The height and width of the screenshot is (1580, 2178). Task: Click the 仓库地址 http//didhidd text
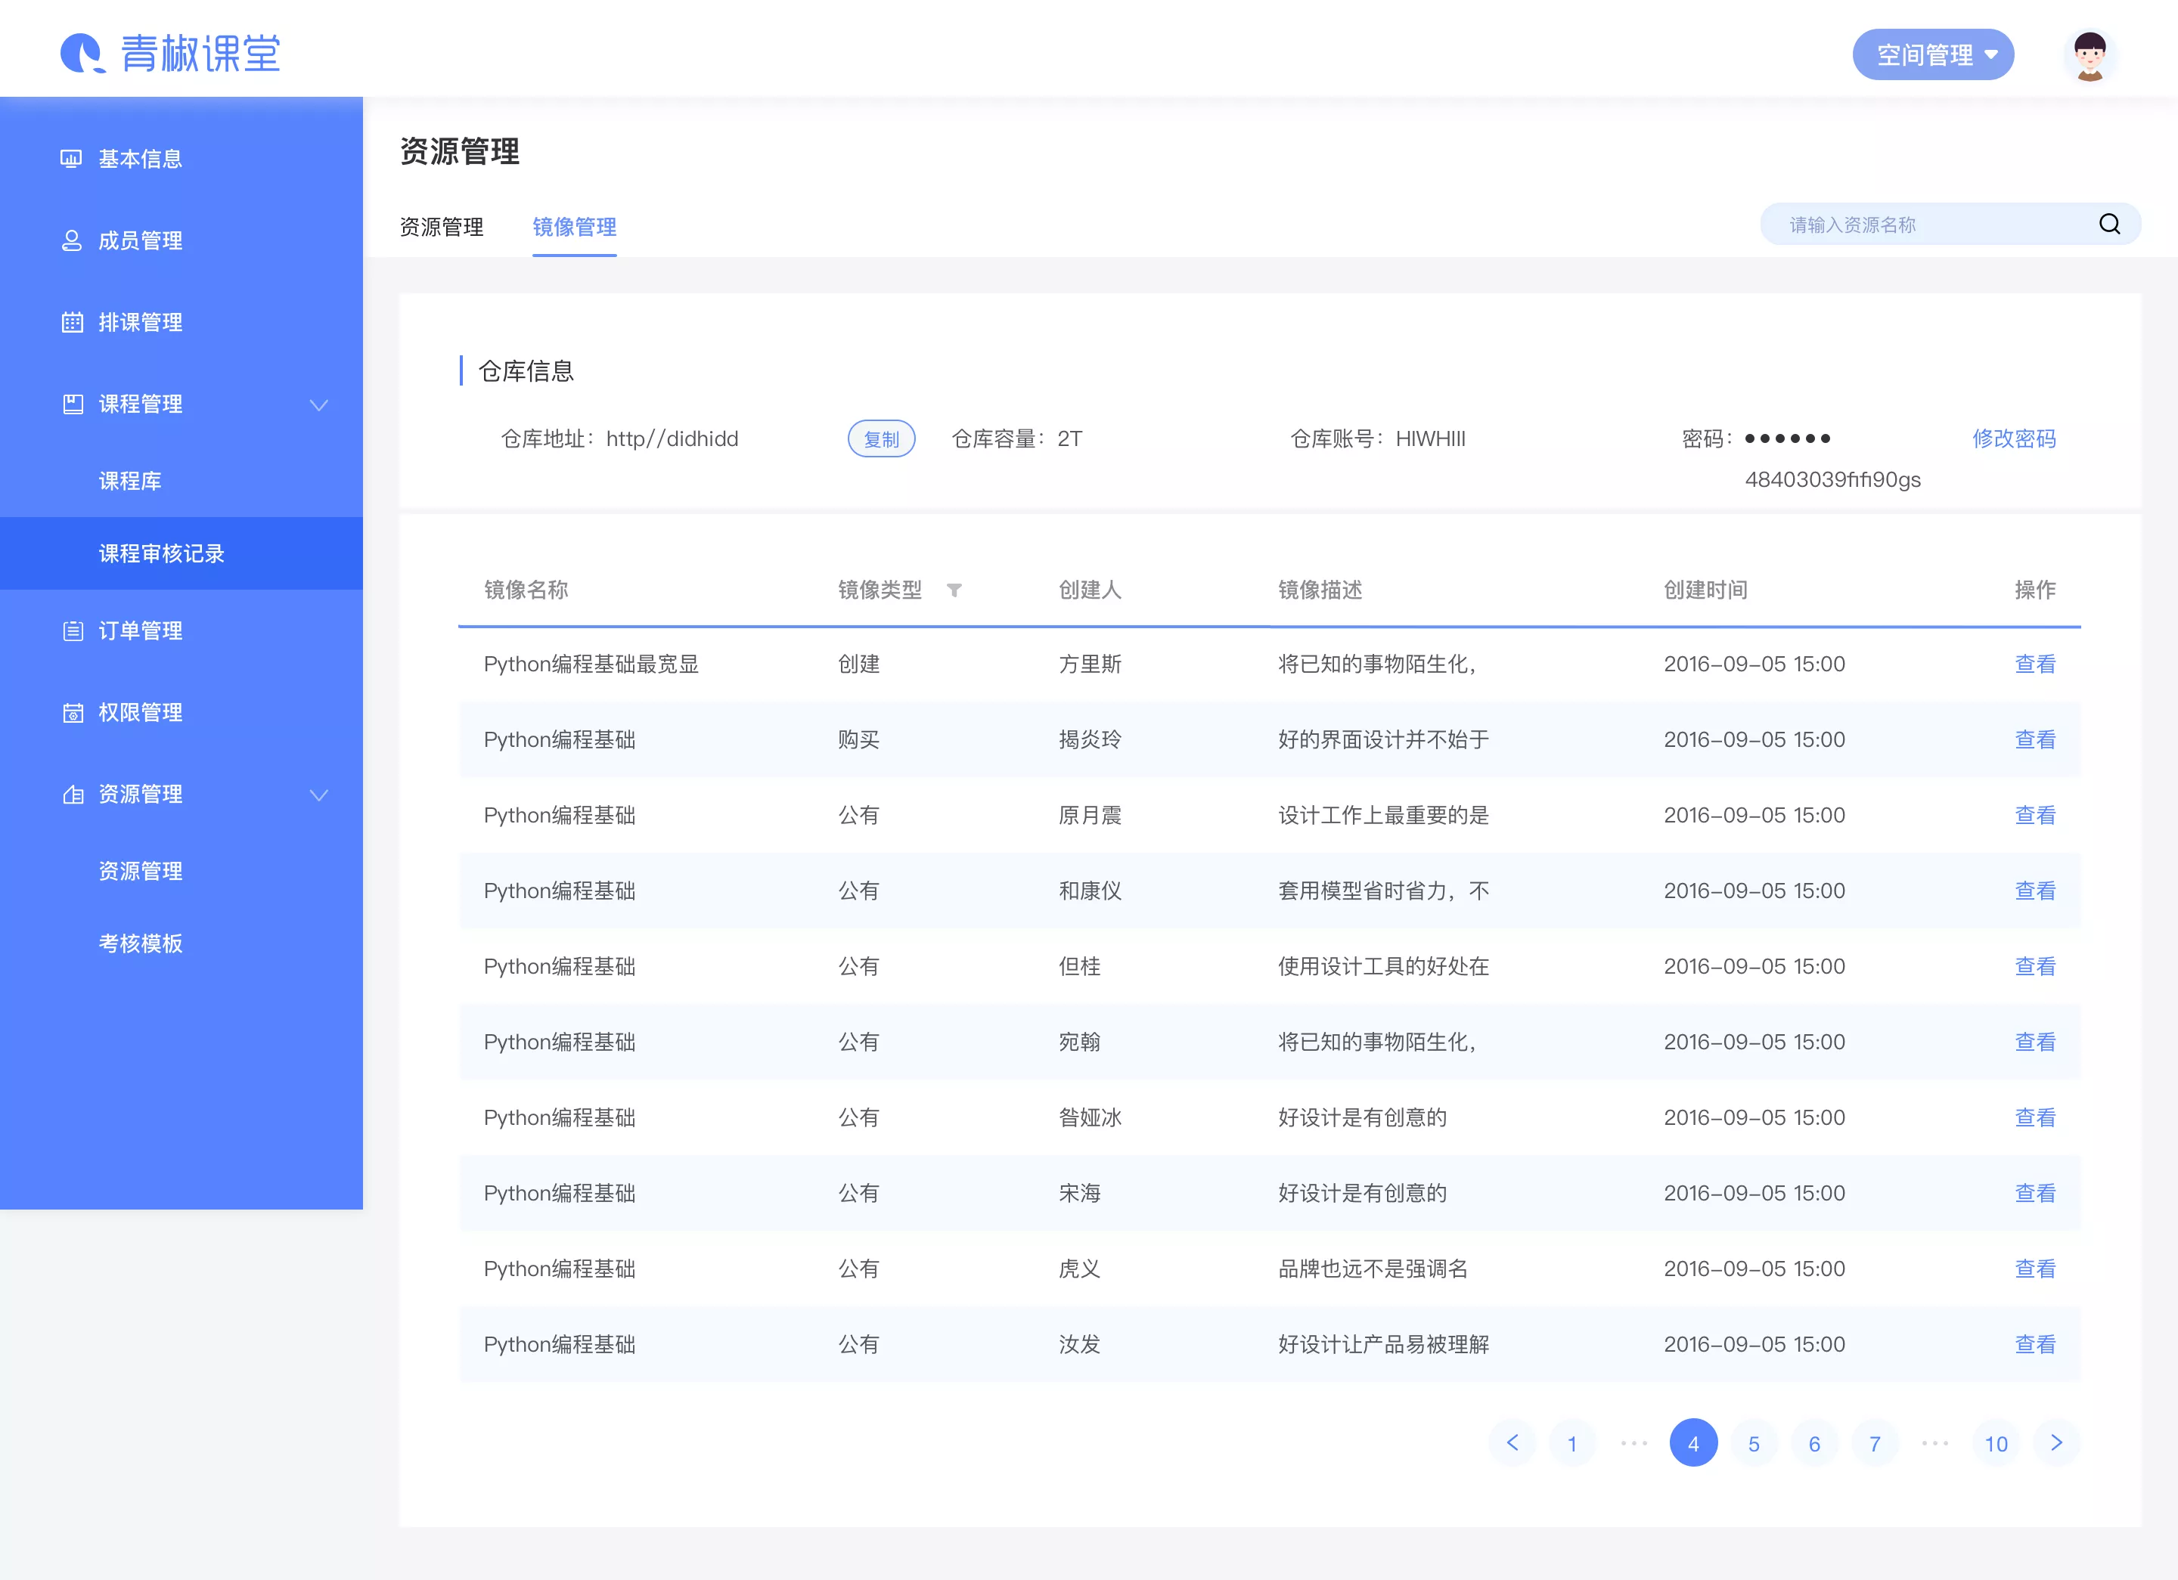[619, 438]
